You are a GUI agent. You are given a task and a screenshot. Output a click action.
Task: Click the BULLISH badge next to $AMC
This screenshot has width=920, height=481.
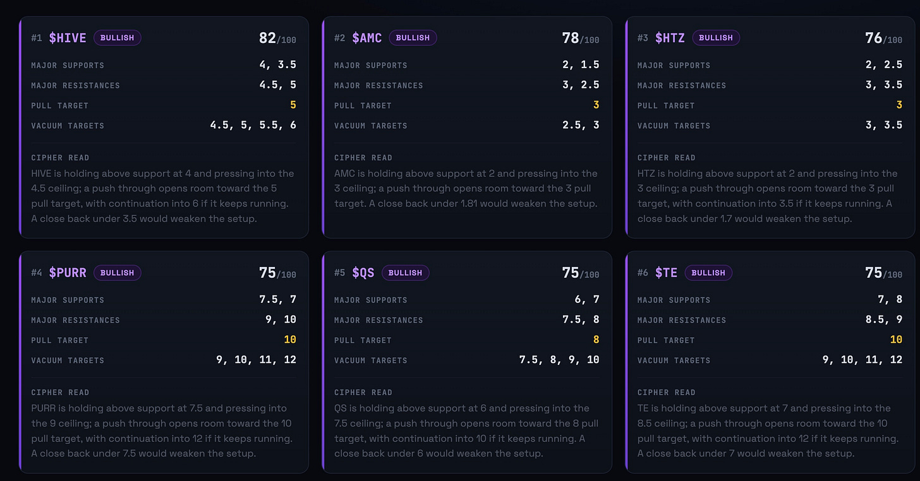pyautogui.click(x=413, y=38)
